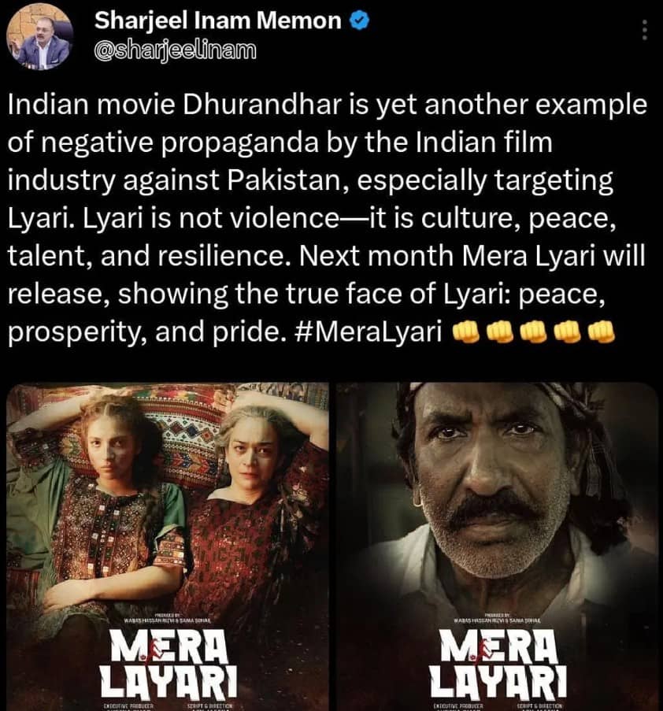Open the poster of the mustached man
Screen dimensions: 663x711
coord(497,546)
